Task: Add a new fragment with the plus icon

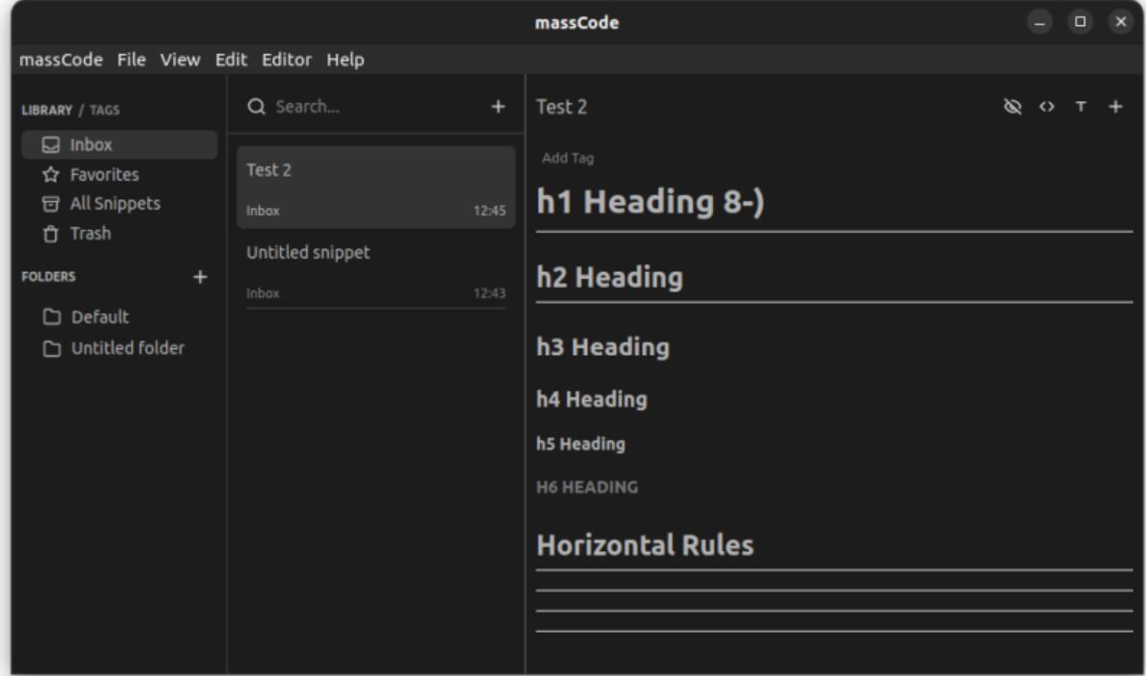Action: pyautogui.click(x=1115, y=107)
